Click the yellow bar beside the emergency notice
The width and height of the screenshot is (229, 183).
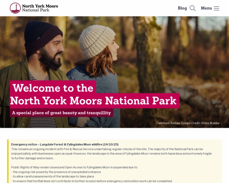point(8,161)
